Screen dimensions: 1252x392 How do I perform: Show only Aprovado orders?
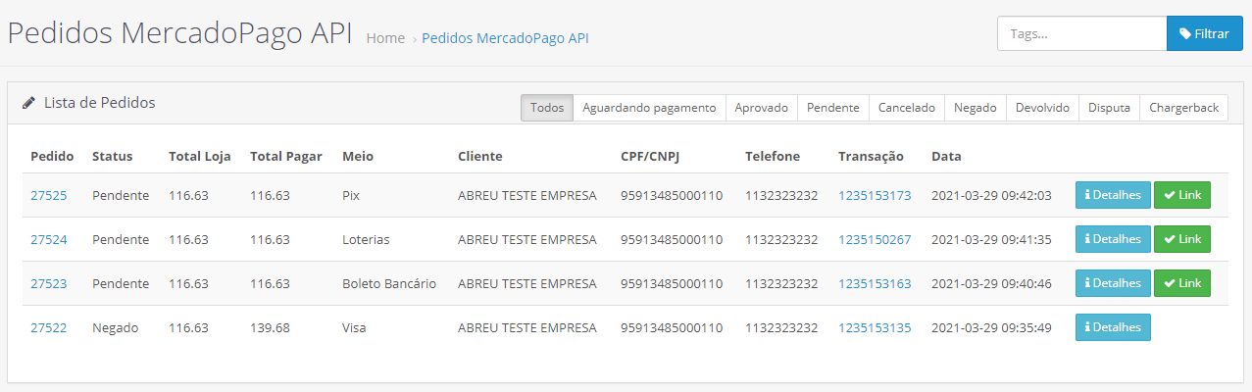click(761, 108)
